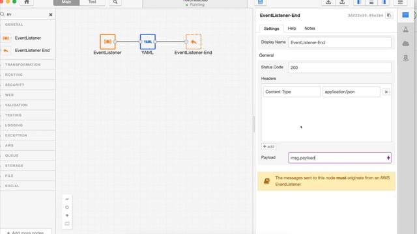Edit the Content-Type header name field
Screen dimensions: 417x234
point(292,92)
